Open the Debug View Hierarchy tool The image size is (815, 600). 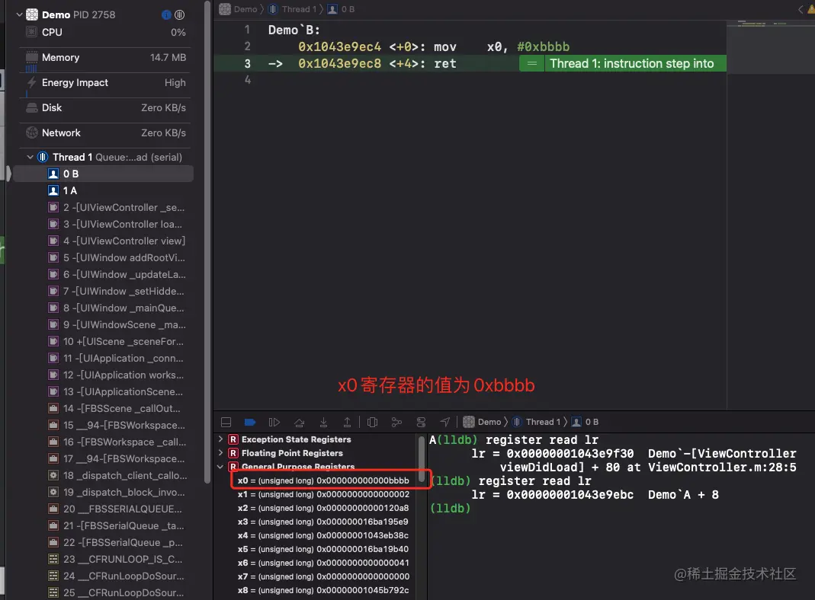[x=372, y=422]
